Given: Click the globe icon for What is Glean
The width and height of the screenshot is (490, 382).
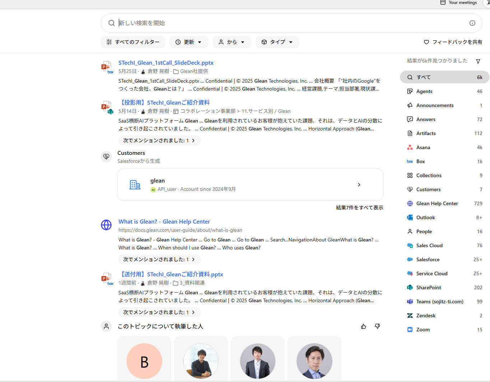Looking at the screenshot, I should [106, 225].
